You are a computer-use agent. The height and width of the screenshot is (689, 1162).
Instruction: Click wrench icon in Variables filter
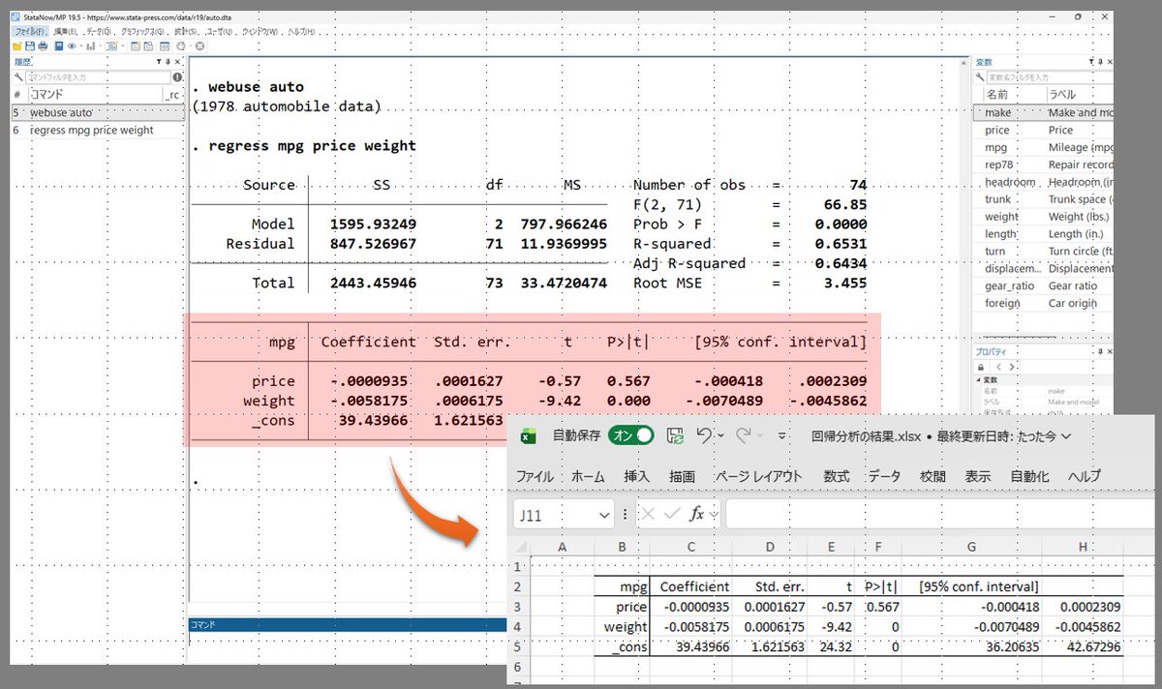[980, 77]
